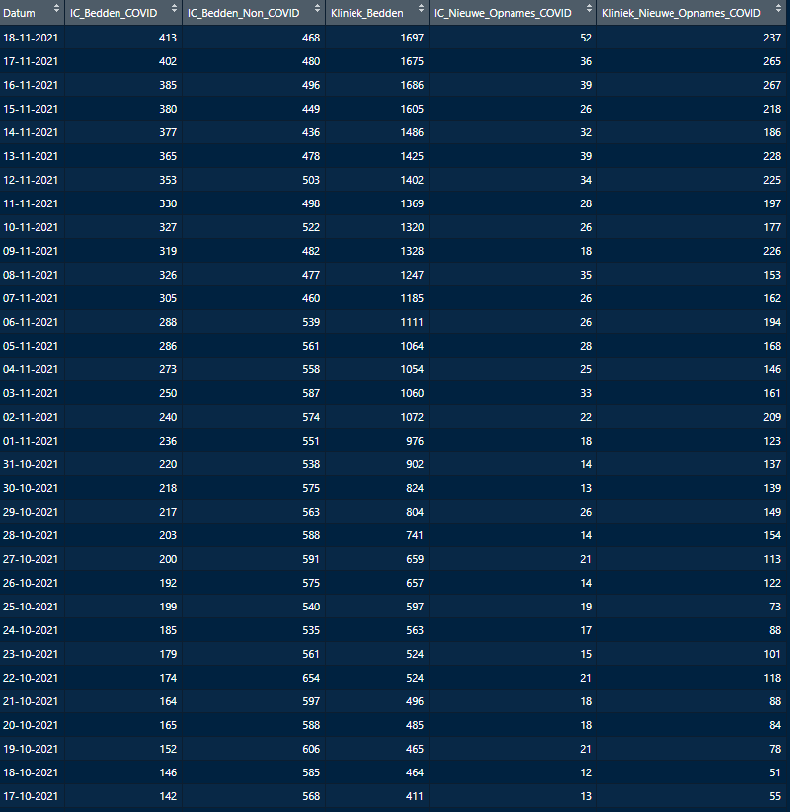Select date cell 20-10-2021

pos(31,725)
